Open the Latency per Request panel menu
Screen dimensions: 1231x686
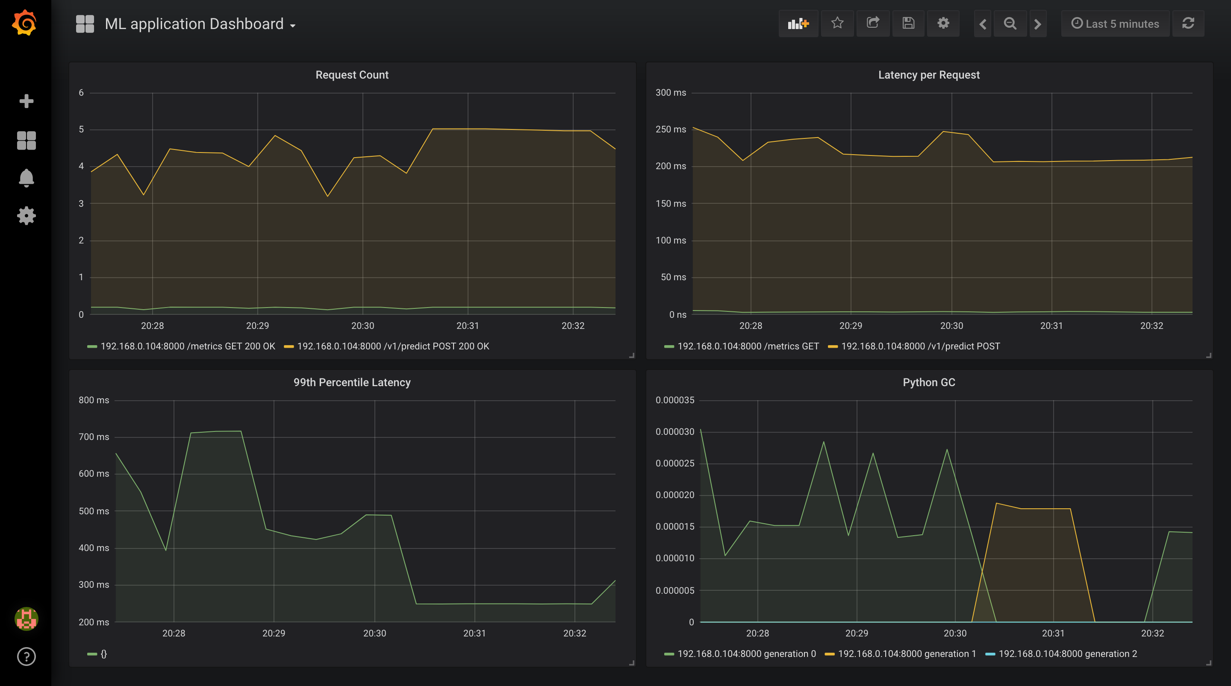point(929,75)
